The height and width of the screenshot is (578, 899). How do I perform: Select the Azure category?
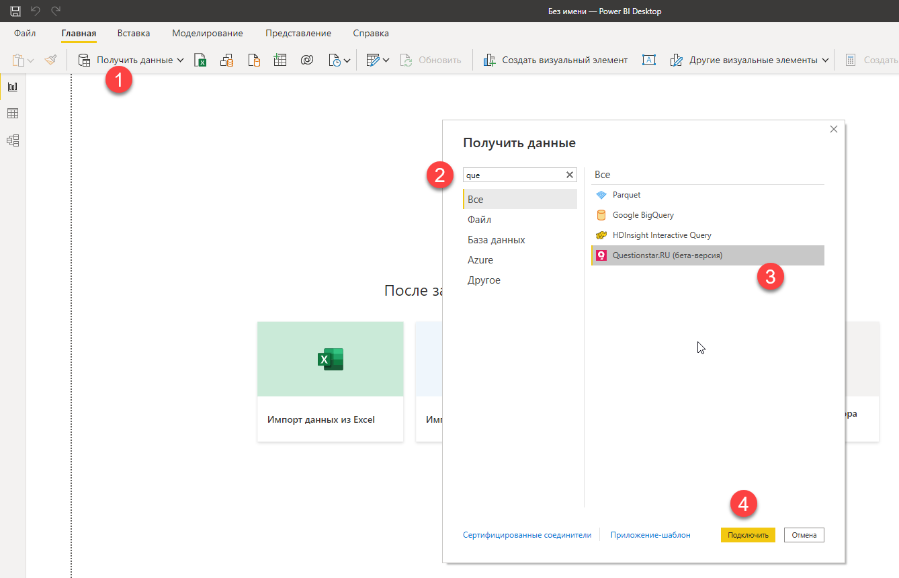520,260
